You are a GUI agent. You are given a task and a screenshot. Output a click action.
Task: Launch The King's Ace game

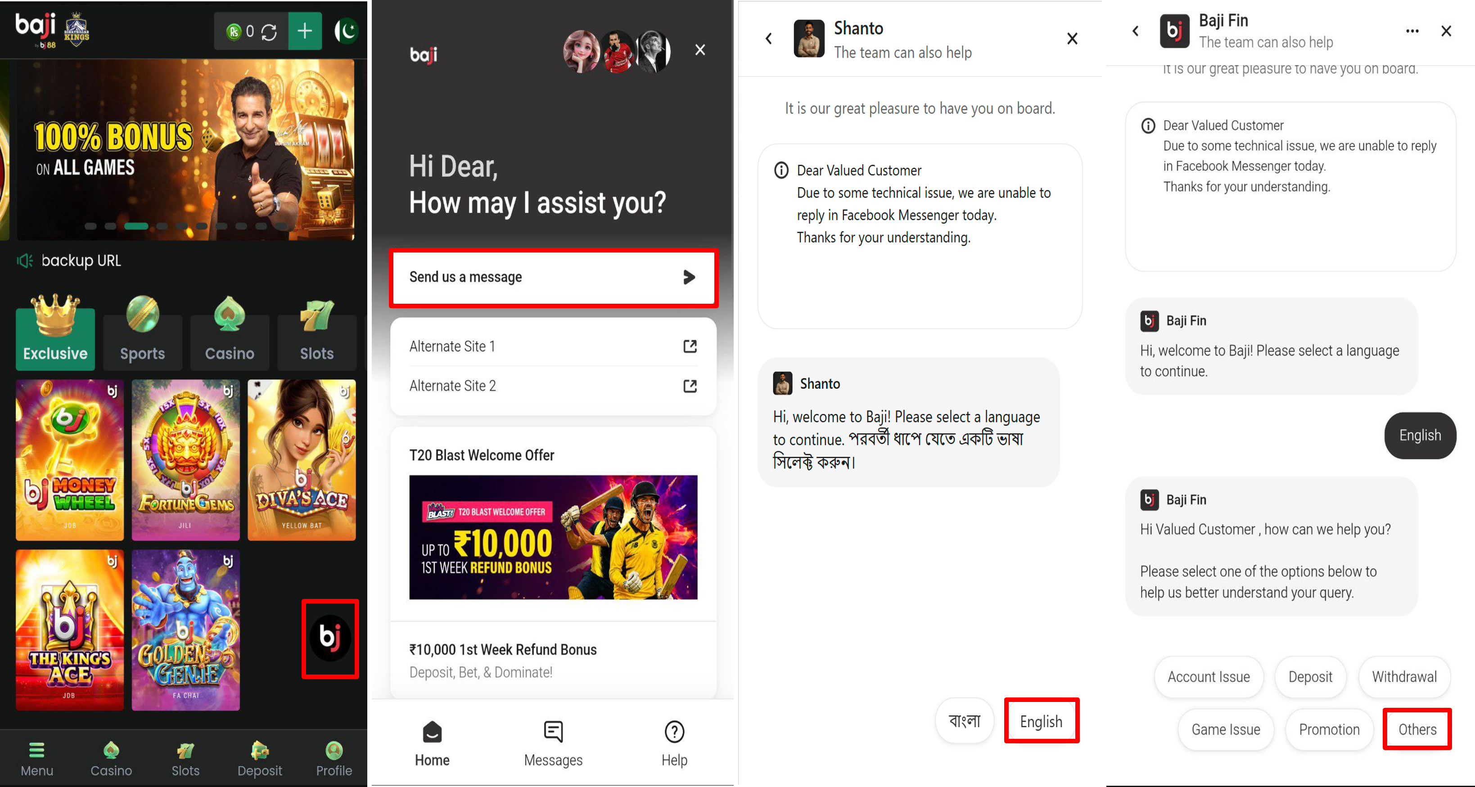70,630
